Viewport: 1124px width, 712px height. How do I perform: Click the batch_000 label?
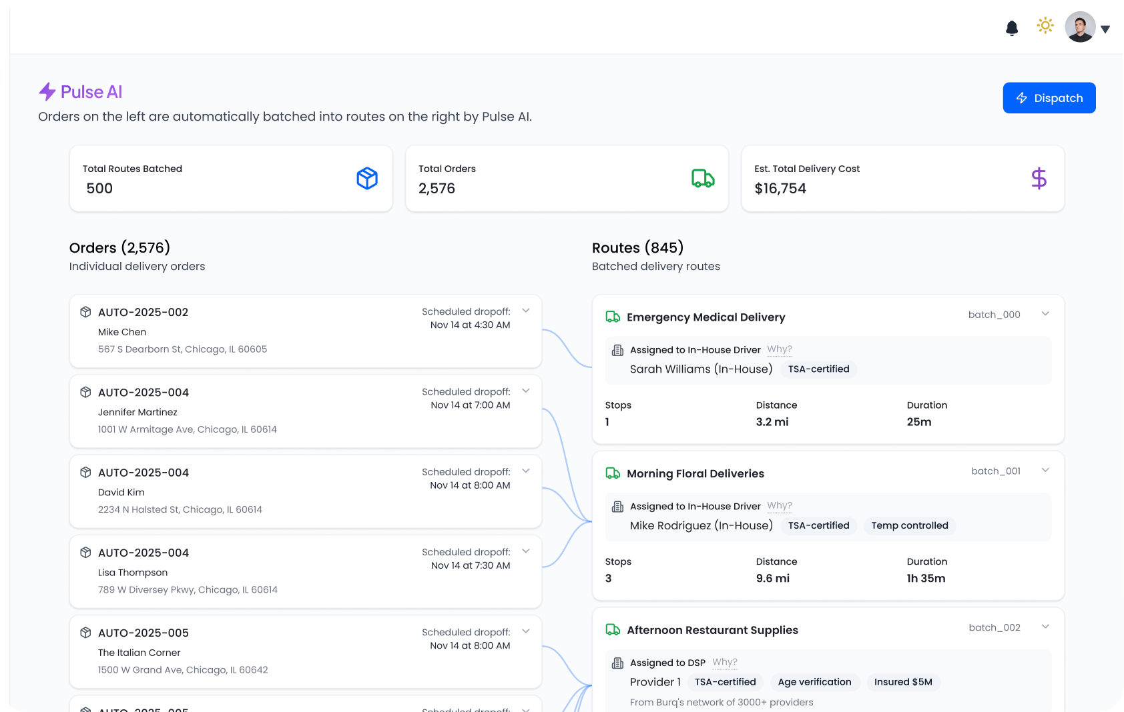pos(995,315)
